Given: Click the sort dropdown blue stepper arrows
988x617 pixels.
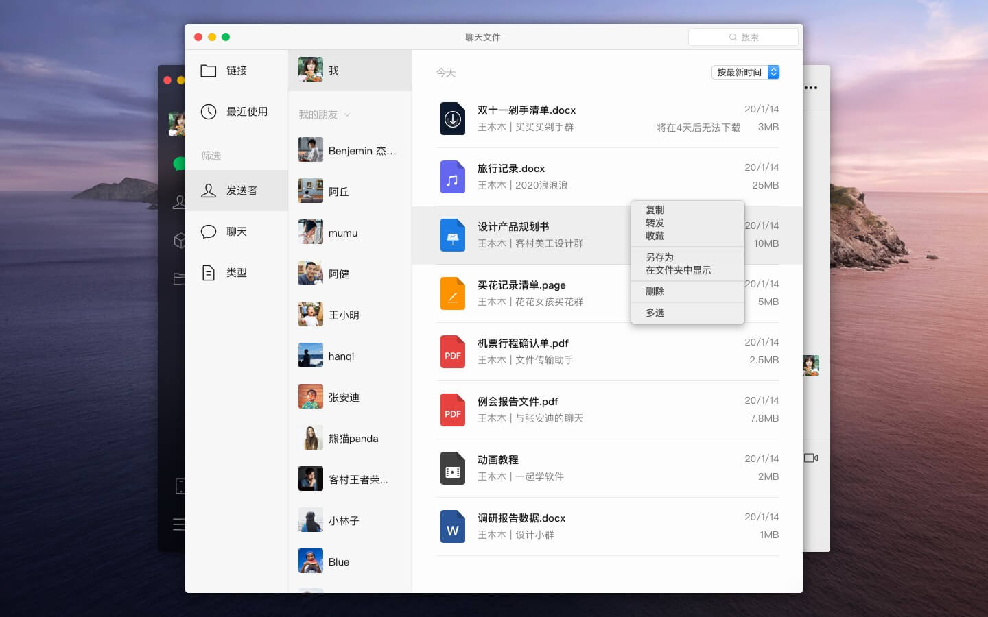Looking at the screenshot, I should [774, 72].
